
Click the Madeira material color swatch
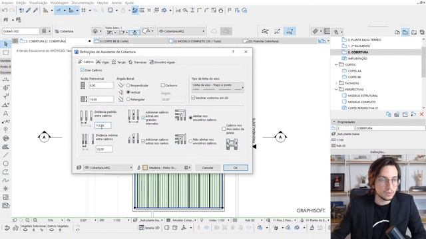coord(145,168)
